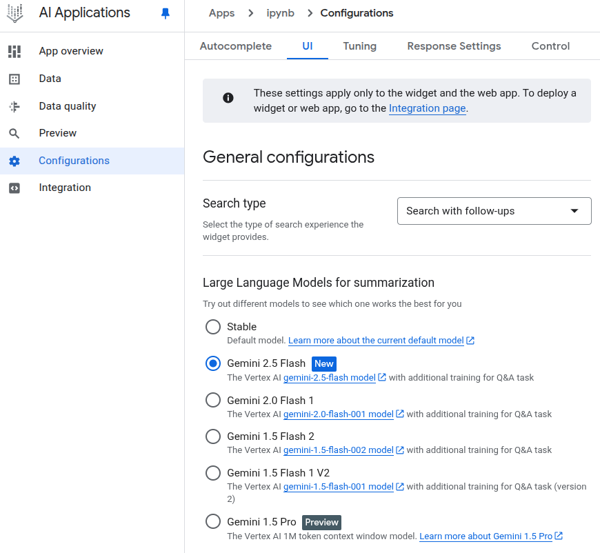Screen dimensions: 600x553
Task: Click the AI Applications logo icon
Action: click(15, 13)
